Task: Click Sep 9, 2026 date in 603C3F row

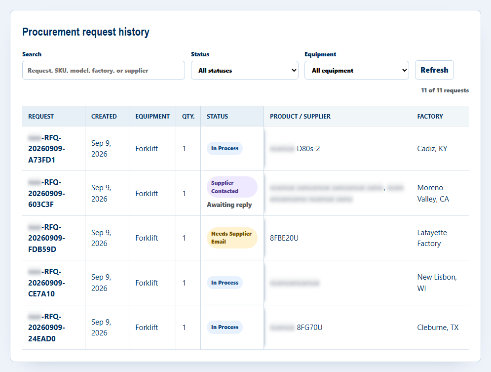Action: pos(101,193)
